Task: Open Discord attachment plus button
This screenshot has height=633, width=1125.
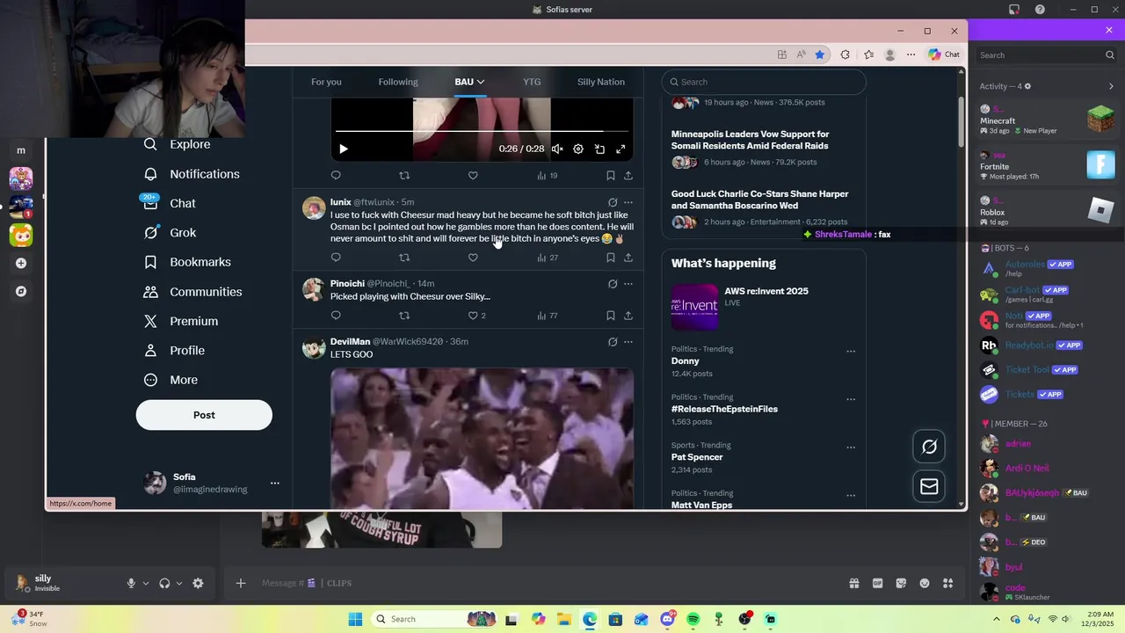Action: coord(240,583)
